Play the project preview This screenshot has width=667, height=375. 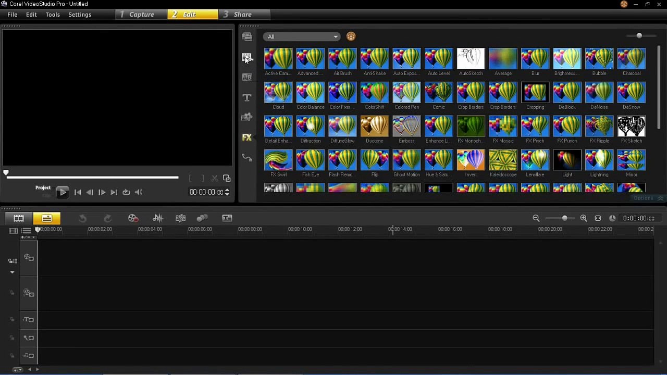point(63,192)
